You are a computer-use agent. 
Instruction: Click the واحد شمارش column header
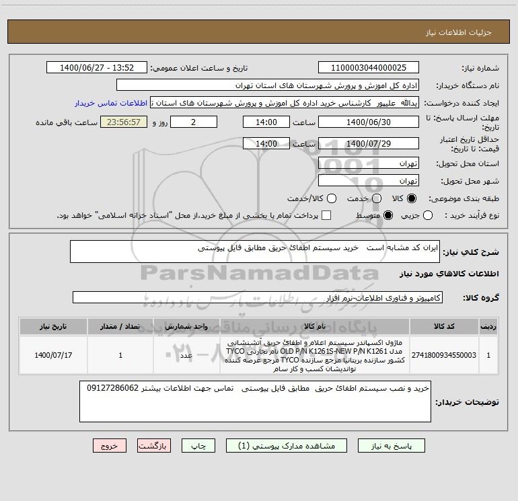(x=186, y=326)
